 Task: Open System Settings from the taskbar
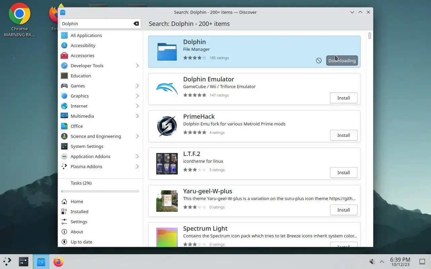pyautogui.click(x=24, y=262)
